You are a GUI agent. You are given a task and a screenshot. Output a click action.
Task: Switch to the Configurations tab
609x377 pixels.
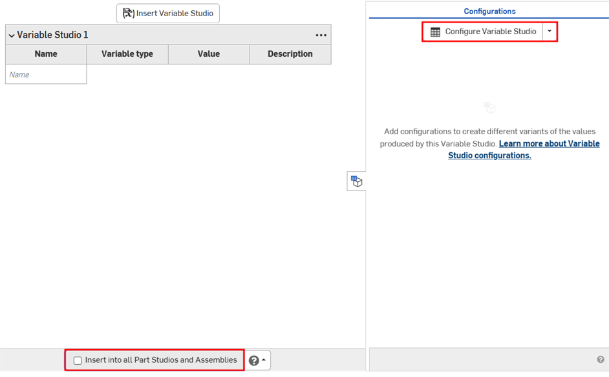[x=489, y=11]
